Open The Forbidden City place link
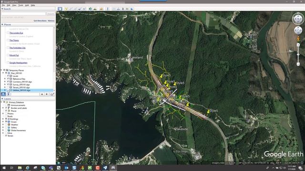The image size is (305, 171). pos(18,47)
